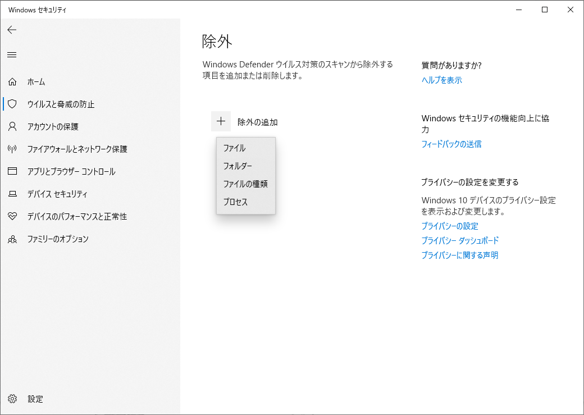Click the firewall antenna icon

point(12,149)
